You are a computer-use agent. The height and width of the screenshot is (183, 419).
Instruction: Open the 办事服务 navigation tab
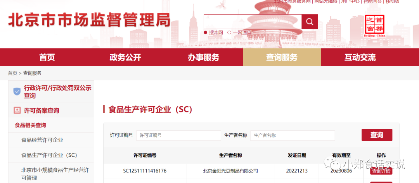tap(203, 57)
